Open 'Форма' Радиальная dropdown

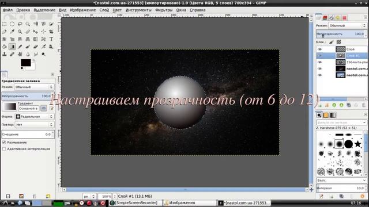[35, 116]
